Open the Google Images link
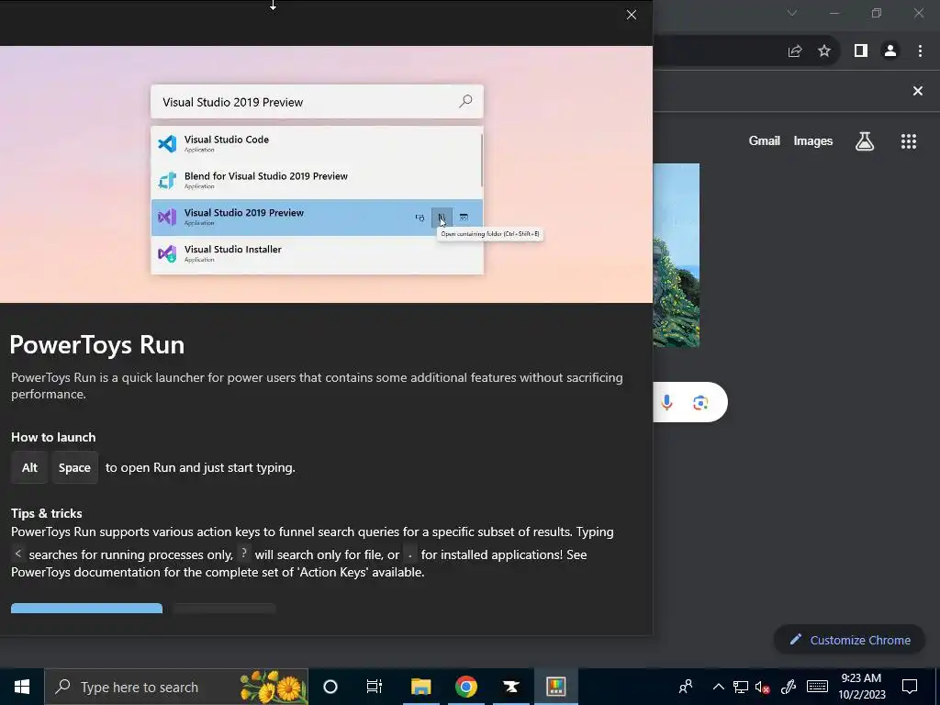 [x=813, y=140]
